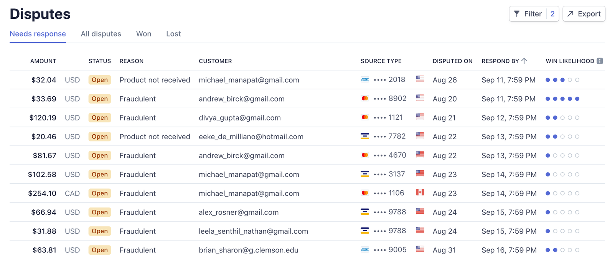Click the 2018 card number text
The image size is (610, 257).
[x=397, y=79]
